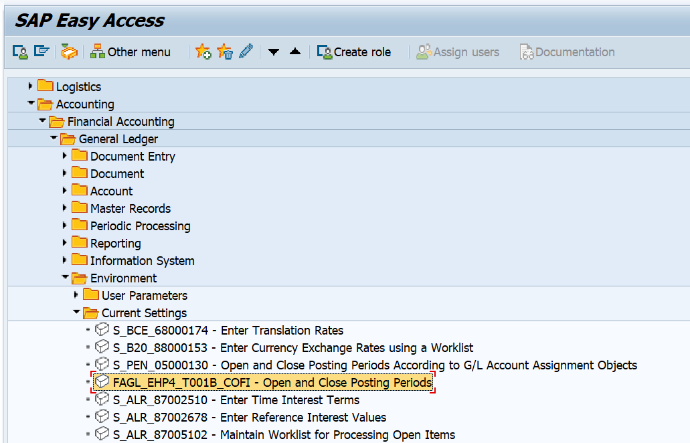The image size is (690, 443).
Task: Add to favorites star icon
Action: pyautogui.click(x=203, y=52)
